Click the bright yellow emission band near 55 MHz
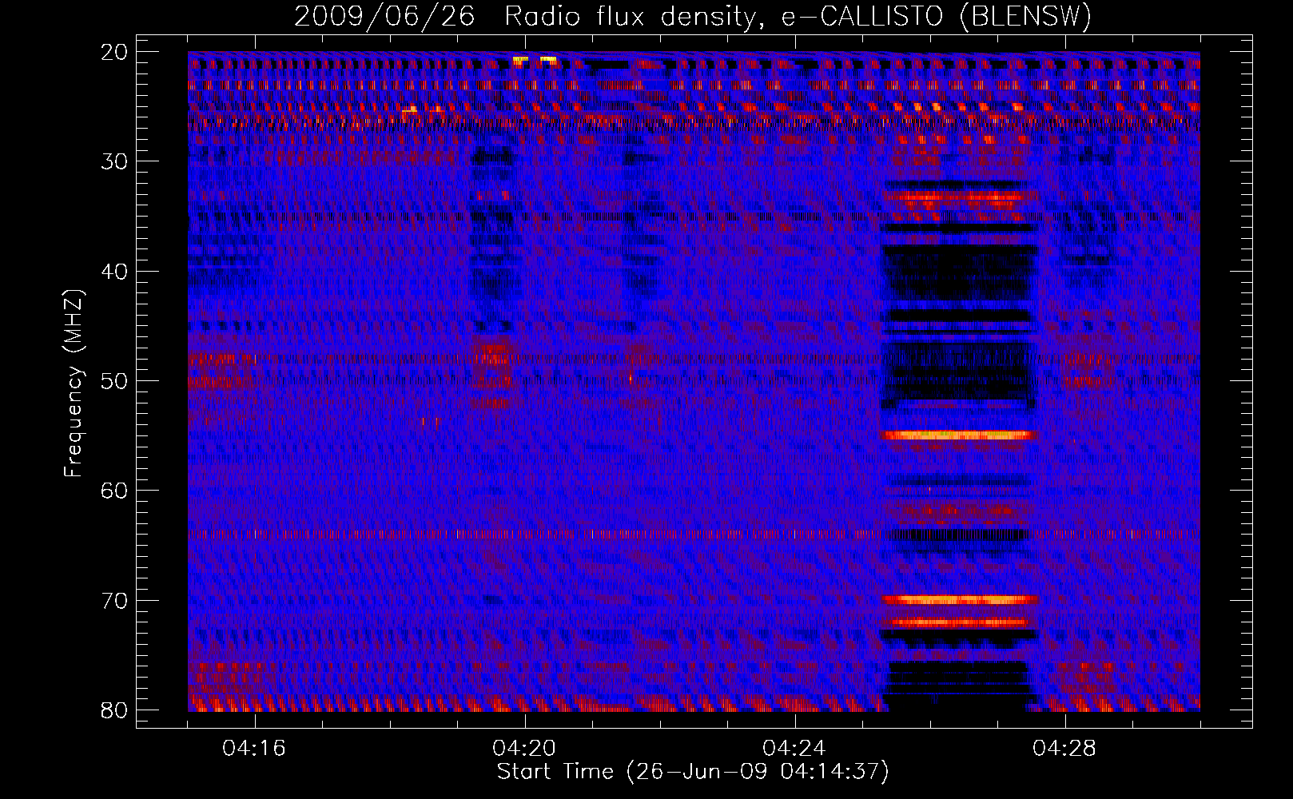Image resolution: width=1293 pixels, height=799 pixels. [x=957, y=435]
